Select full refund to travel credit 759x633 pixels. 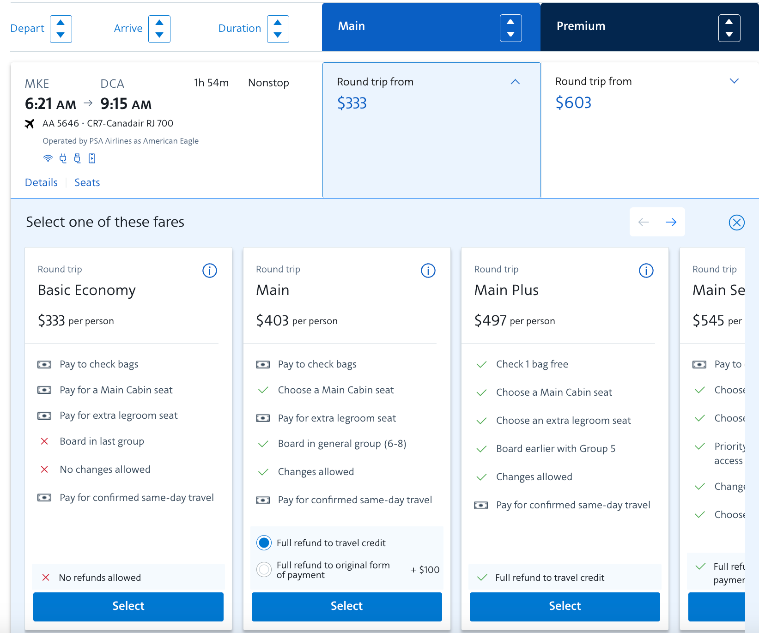click(264, 543)
